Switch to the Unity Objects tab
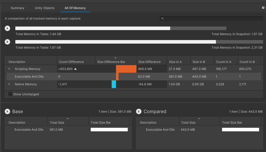Image resolution: width=266 pixels, height=152 pixels. (x=44, y=8)
